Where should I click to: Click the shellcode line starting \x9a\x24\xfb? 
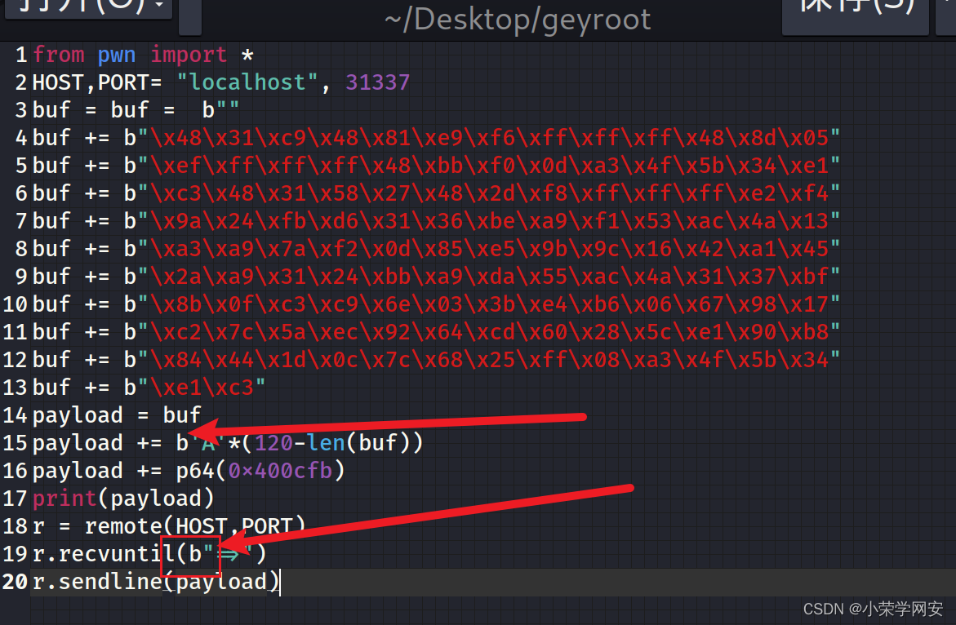437,221
